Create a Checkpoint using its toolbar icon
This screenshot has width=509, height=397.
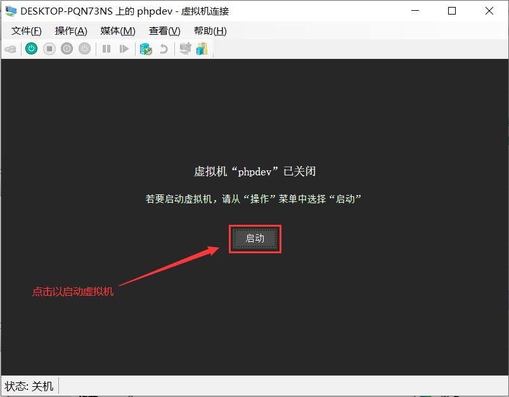145,48
